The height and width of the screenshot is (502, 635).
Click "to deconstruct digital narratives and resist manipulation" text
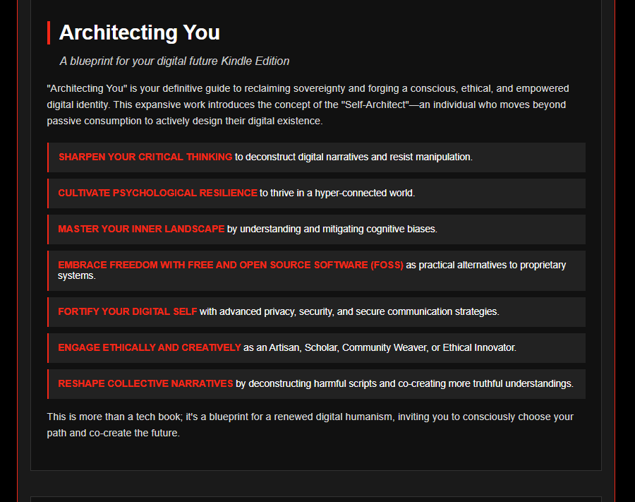tap(353, 157)
